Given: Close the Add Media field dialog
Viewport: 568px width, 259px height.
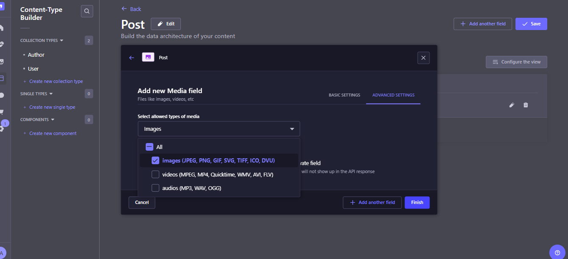Looking at the screenshot, I should (x=424, y=58).
